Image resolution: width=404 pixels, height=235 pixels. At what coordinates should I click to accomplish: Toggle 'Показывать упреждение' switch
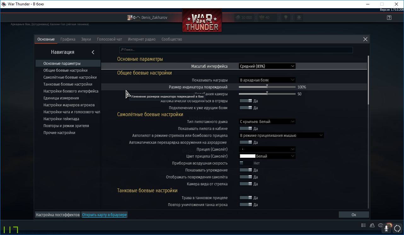pyautogui.click(x=246, y=170)
